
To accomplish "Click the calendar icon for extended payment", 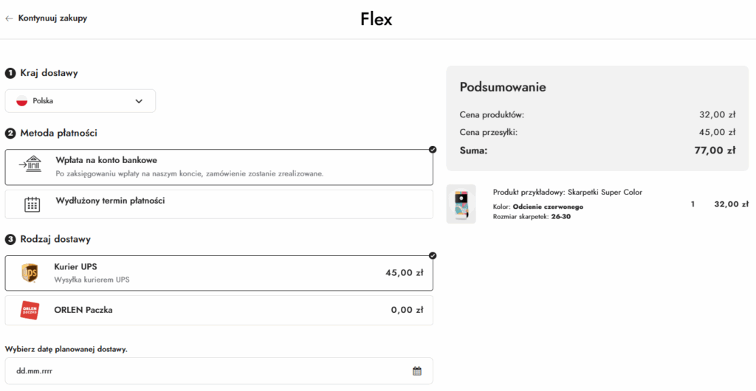I will coord(32,204).
